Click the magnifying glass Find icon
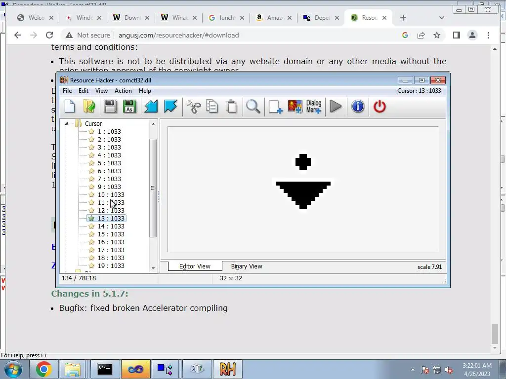Viewport: 506px width, 379px height. tap(253, 107)
